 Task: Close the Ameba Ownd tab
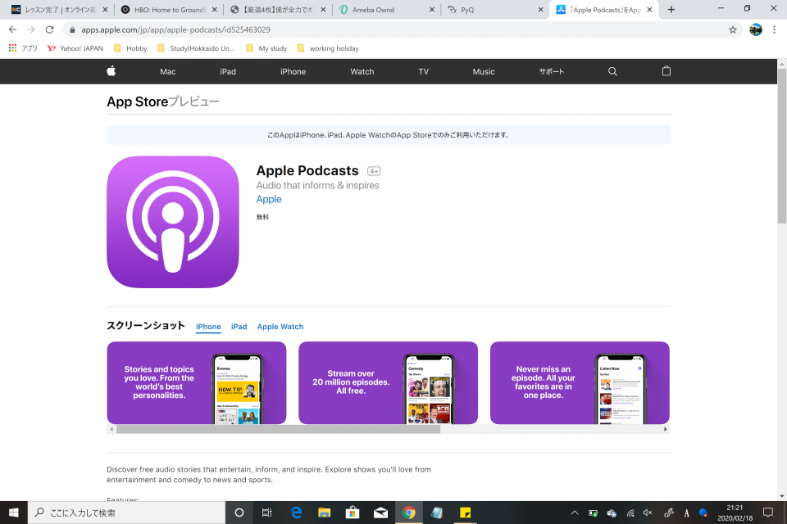pos(432,10)
